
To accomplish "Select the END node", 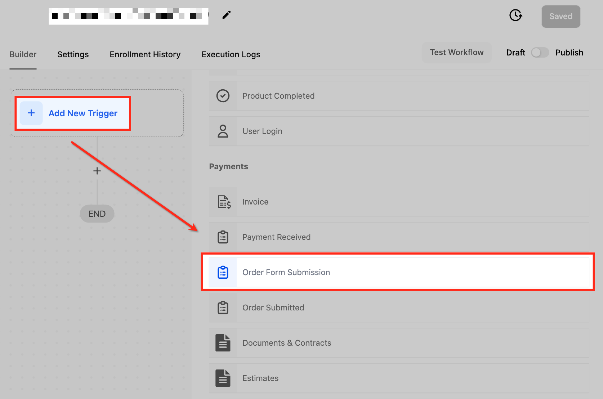I will 97,214.
